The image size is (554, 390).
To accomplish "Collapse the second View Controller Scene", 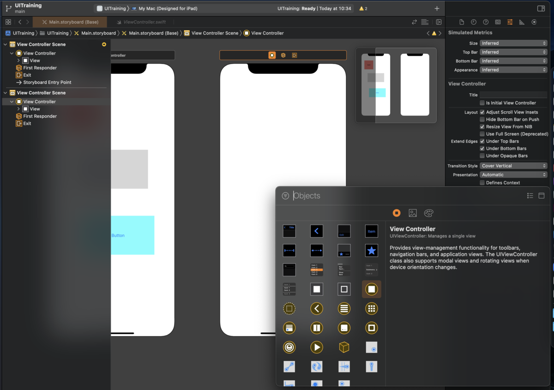I will 6,93.
